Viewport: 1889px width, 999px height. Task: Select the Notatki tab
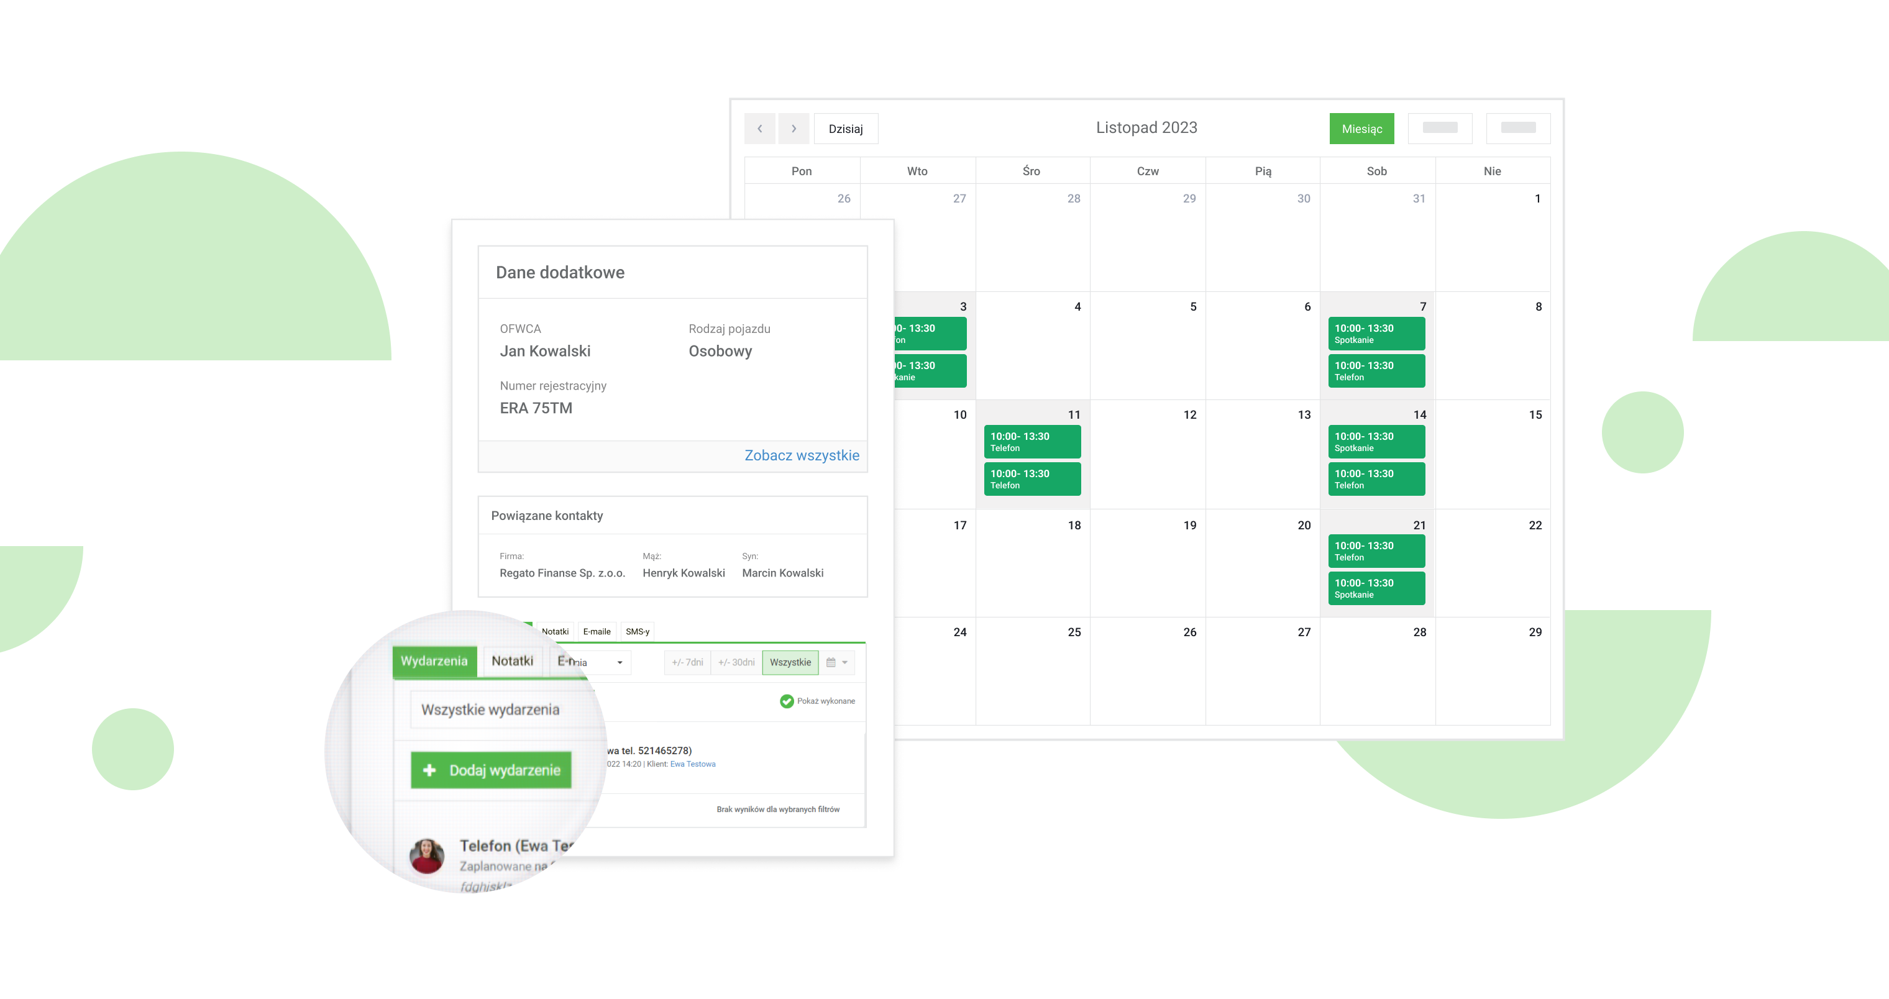[x=508, y=659]
